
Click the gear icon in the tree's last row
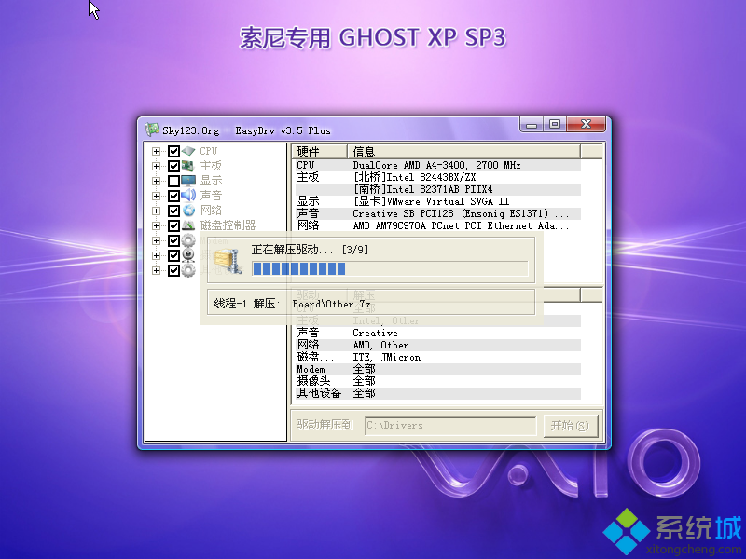click(188, 270)
